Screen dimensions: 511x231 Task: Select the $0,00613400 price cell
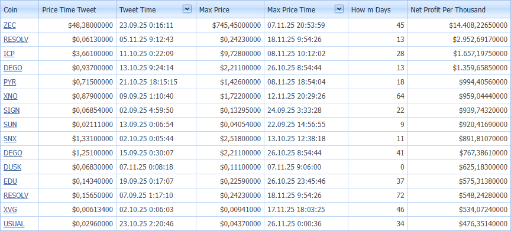(77, 210)
